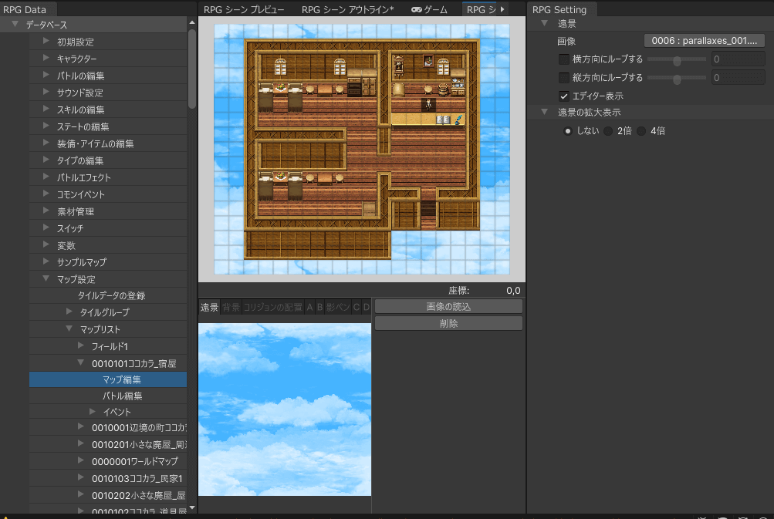The height and width of the screenshot is (519, 774).
Task: Expand the フィールド1 map entry
Action: pos(82,347)
